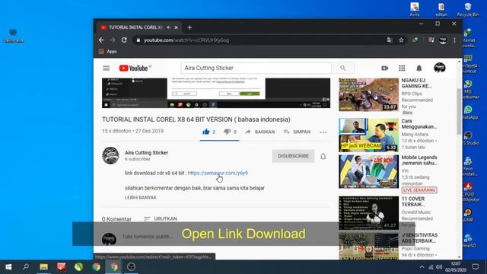Click the browser forward arrow
The width and height of the screenshot is (487, 274).
tap(113, 40)
